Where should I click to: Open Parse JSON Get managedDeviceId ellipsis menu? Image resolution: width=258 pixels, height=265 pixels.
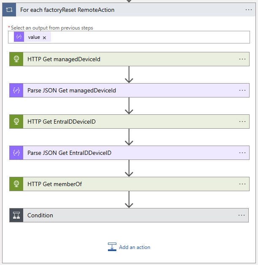pos(242,90)
